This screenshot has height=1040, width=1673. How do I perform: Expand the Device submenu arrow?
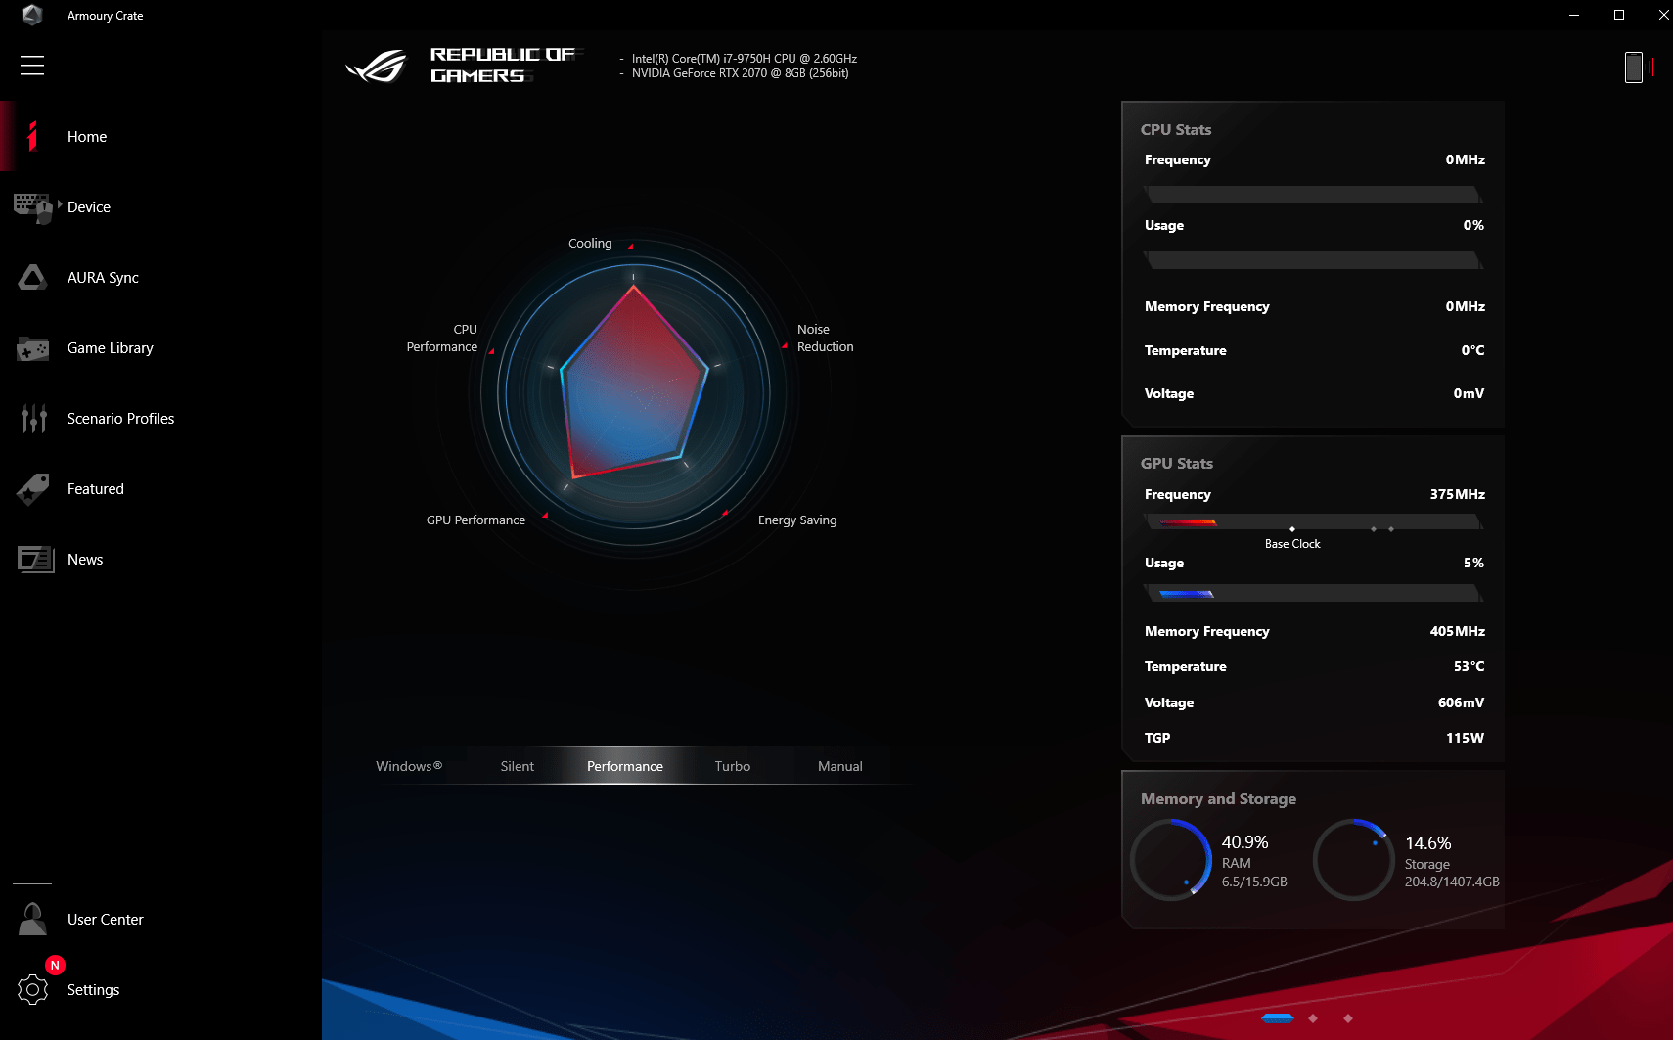[x=60, y=204]
